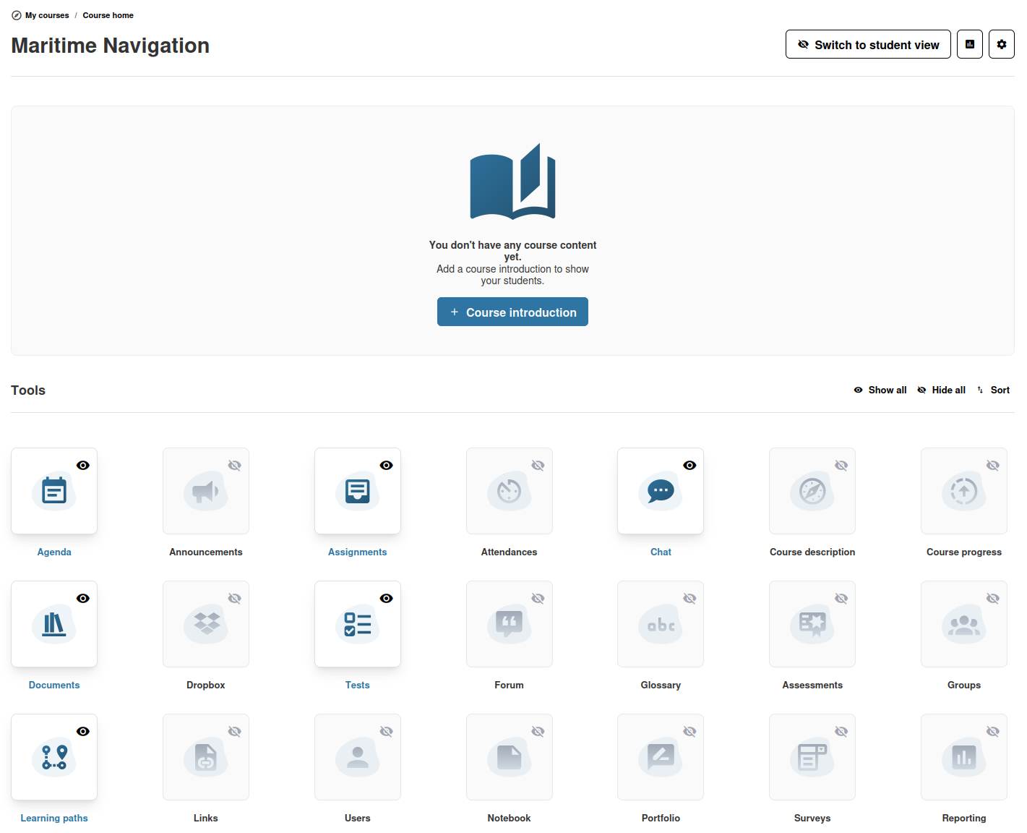Click Hide all tools
Image resolution: width=1027 pixels, height=833 pixels.
coord(942,390)
